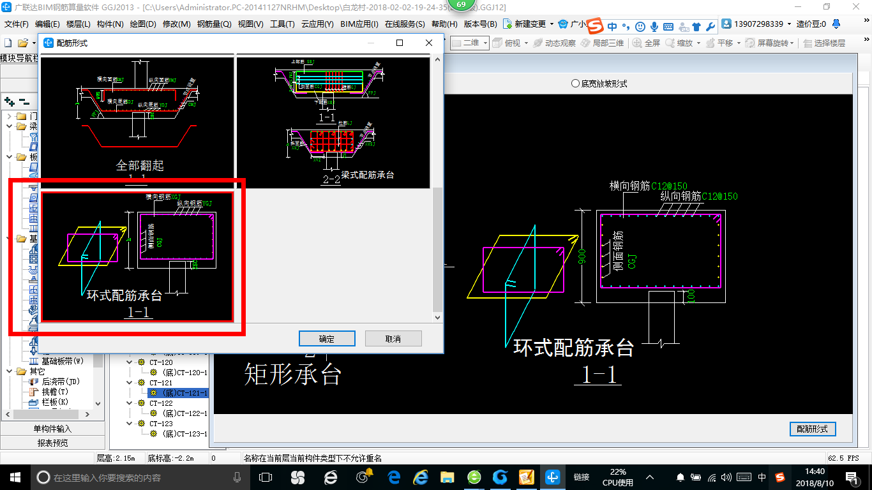The width and height of the screenshot is (872, 490).
Task: Click the 横向钢筋 C12@150 value in drawing
Action: pos(669,186)
